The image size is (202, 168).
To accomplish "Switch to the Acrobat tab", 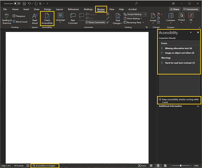I will pos(132,9).
